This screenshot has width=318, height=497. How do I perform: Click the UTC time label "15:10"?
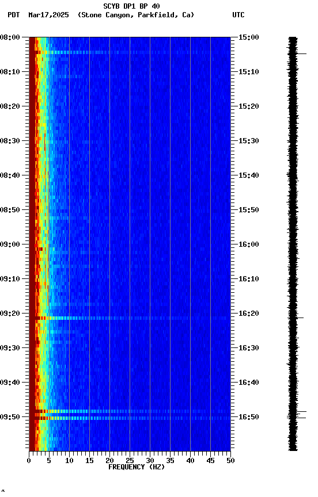(x=248, y=72)
